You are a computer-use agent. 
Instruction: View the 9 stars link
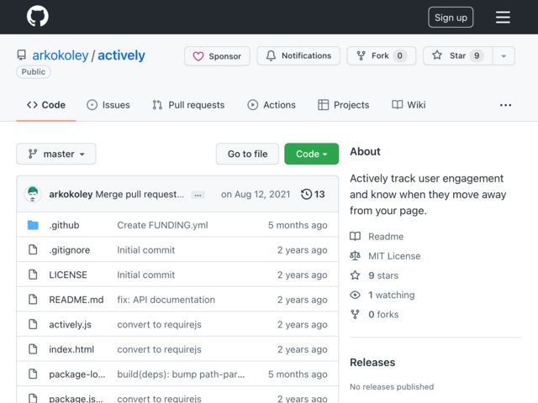coord(383,275)
